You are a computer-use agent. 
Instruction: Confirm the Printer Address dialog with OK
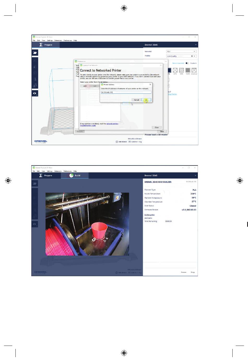point(146,100)
